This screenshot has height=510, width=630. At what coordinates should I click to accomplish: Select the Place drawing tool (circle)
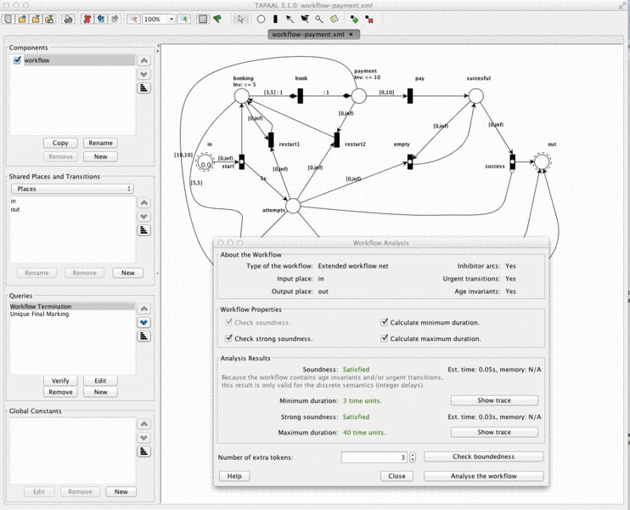click(x=261, y=19)
